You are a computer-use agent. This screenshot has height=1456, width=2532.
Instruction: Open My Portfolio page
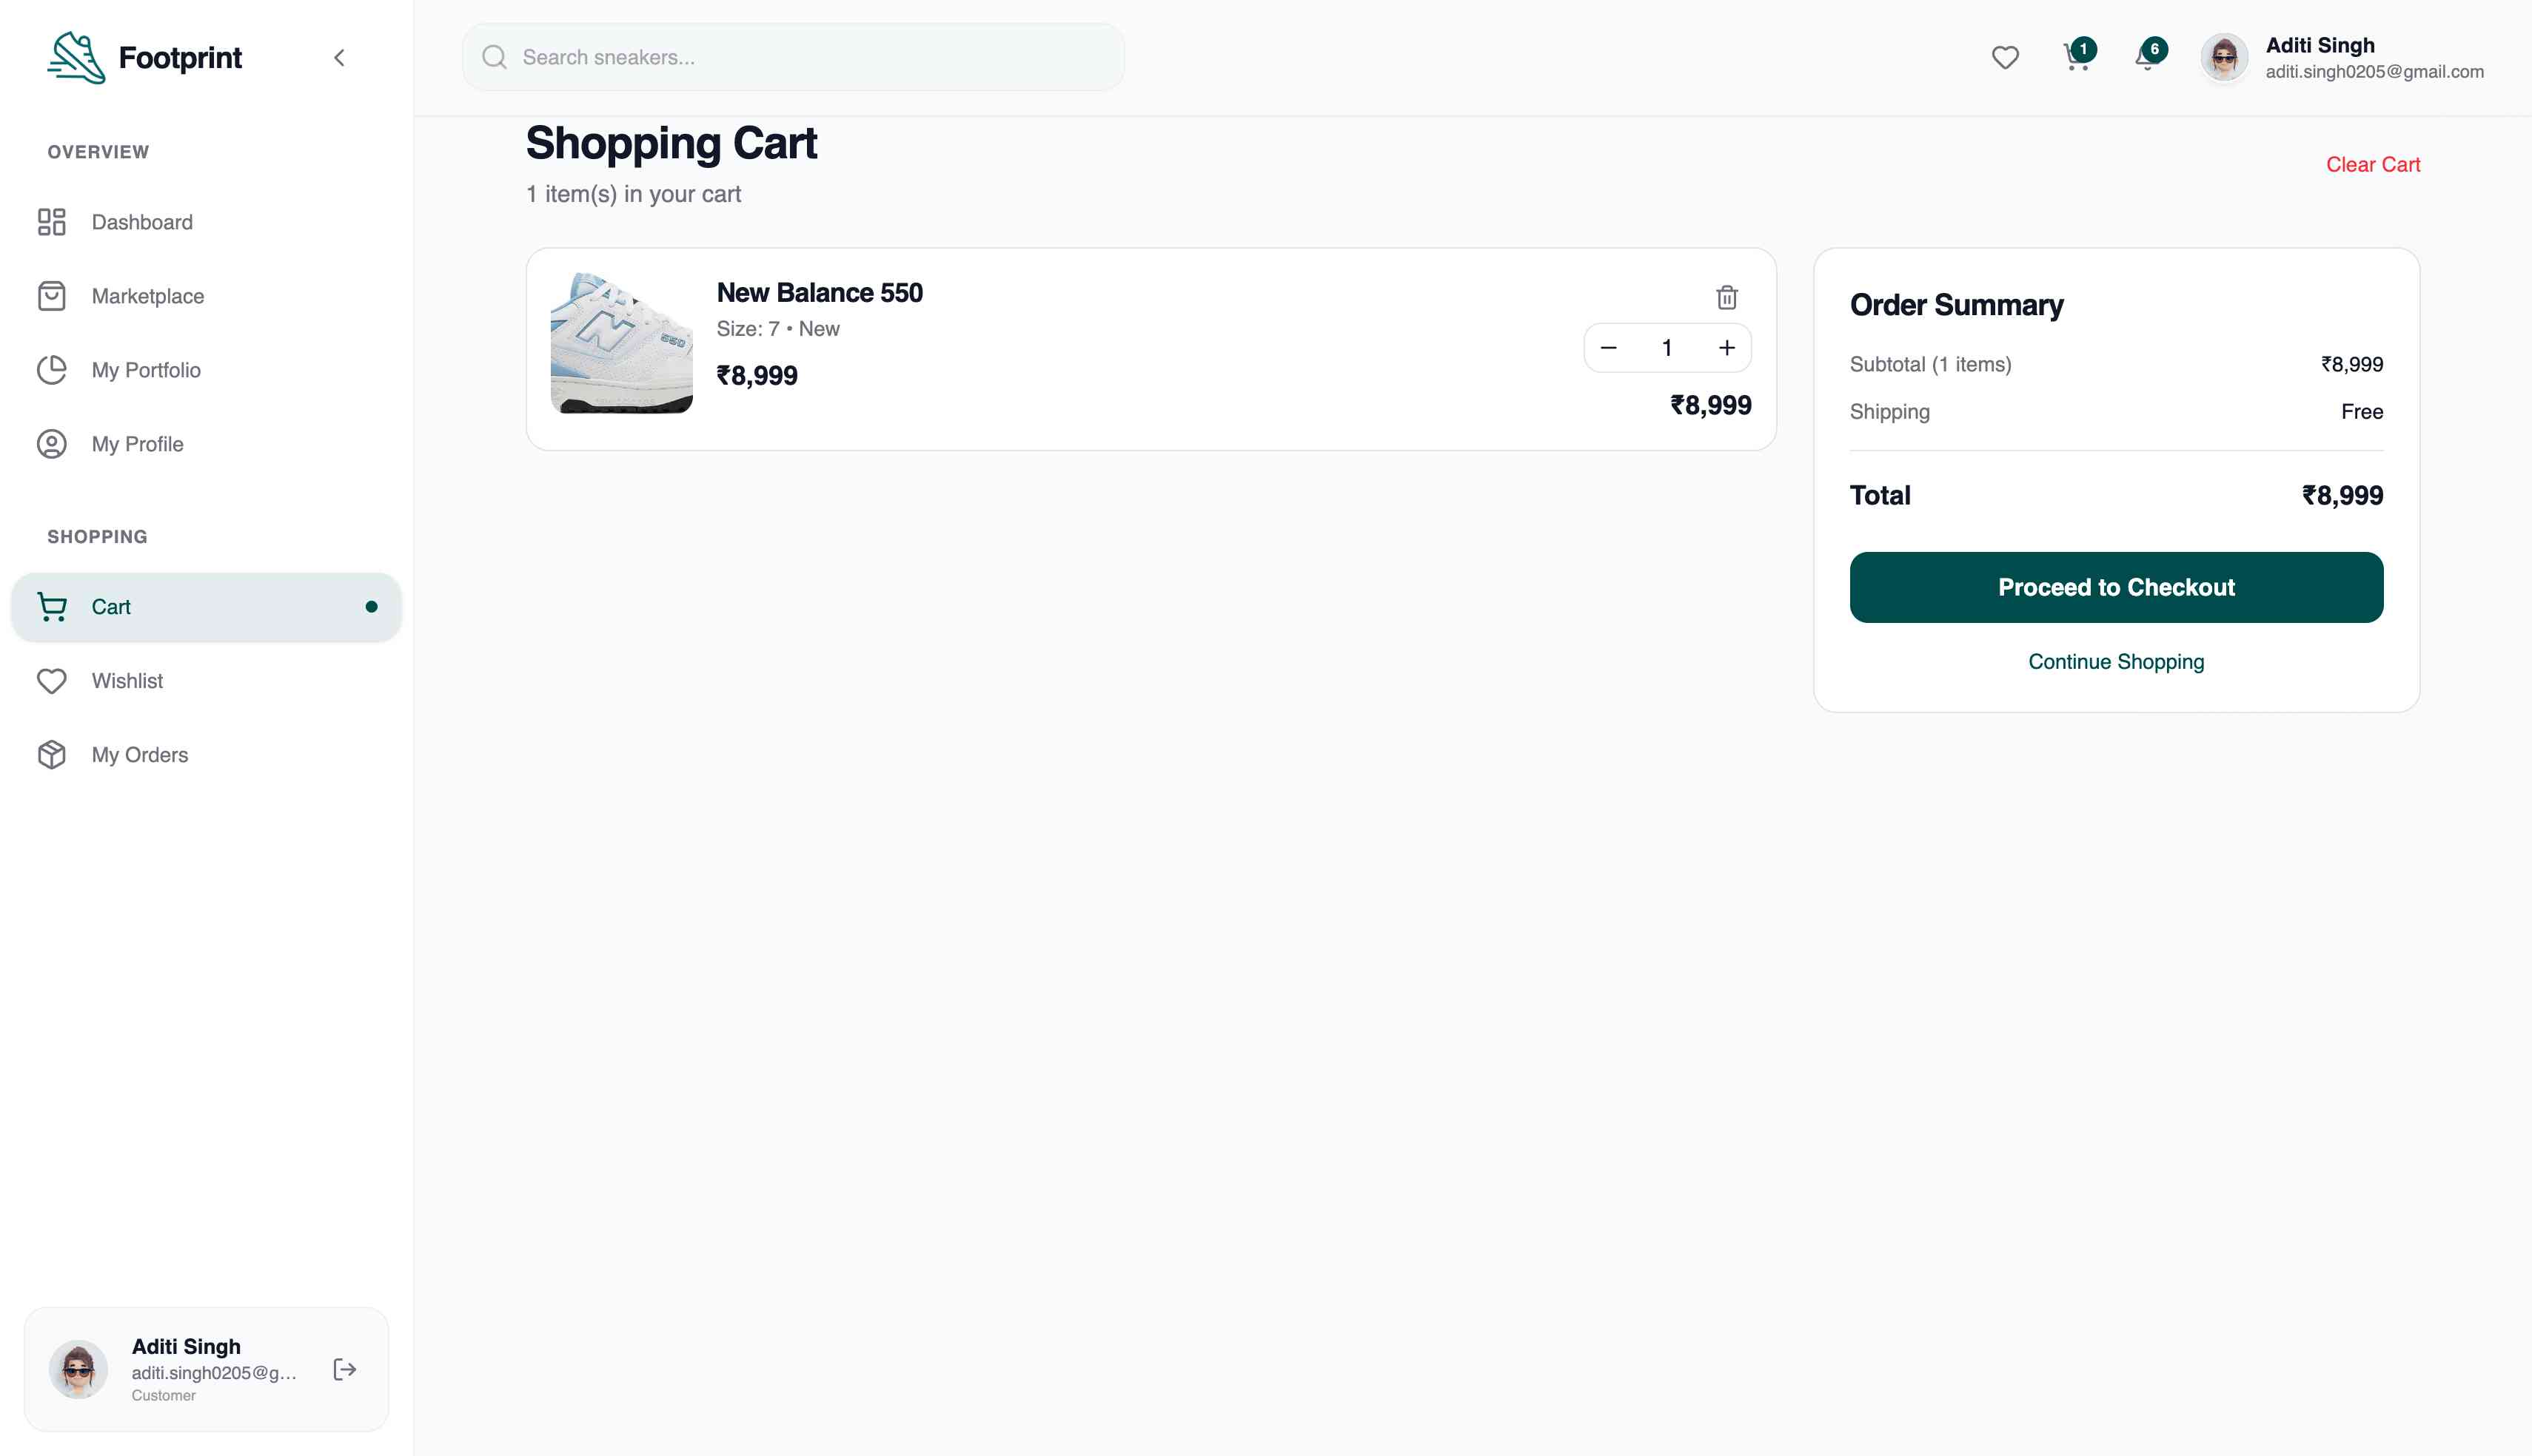[145, 370]
